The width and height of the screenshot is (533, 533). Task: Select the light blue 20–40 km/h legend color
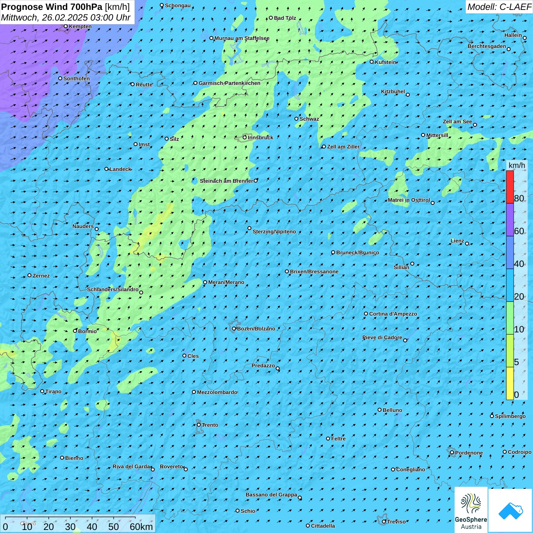coord(510,285)
